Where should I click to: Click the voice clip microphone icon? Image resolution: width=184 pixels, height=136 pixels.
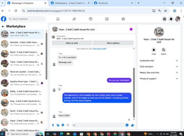point(53,125)
